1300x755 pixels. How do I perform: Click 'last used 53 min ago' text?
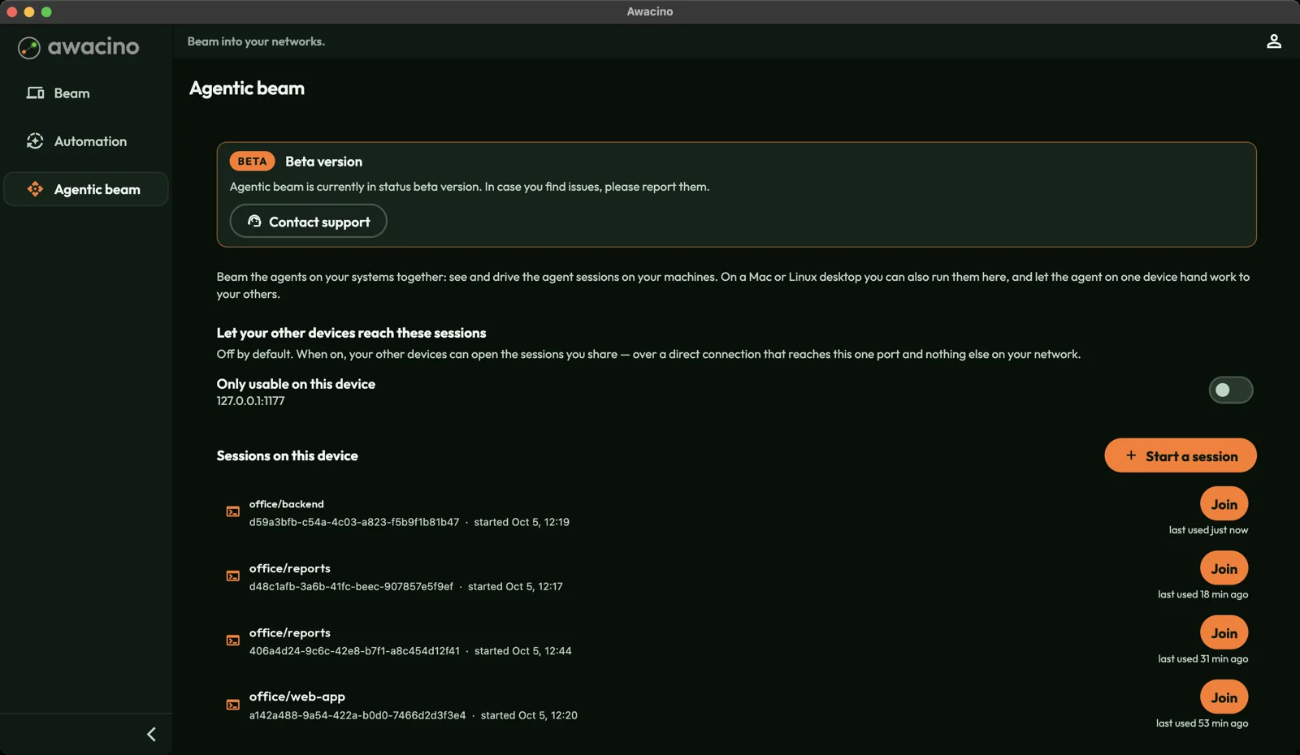coord(1202,723)
